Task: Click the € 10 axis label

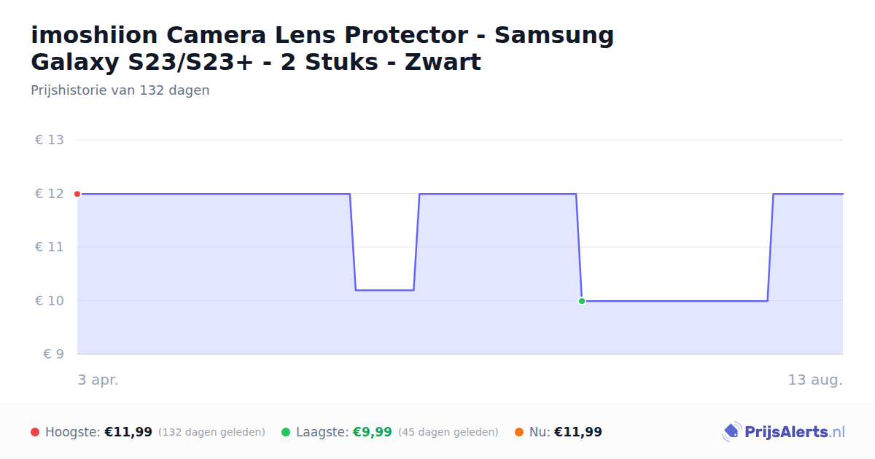Action: (x=50, y=301)
